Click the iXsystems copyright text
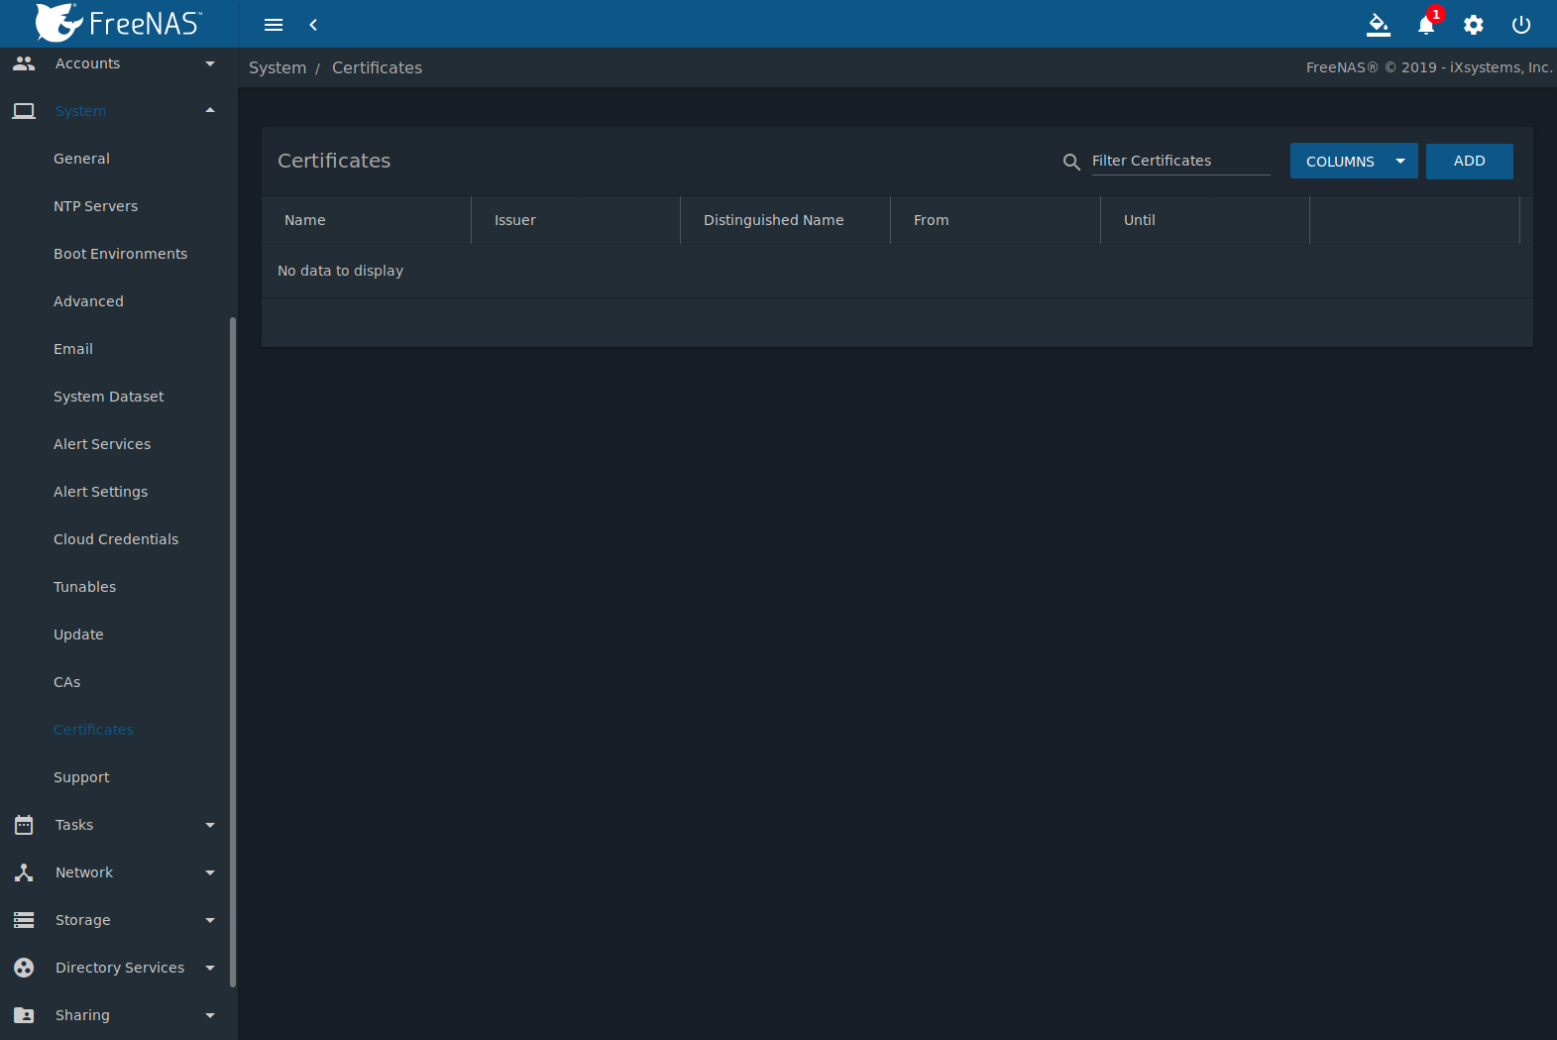1557x1040 pixels. tap(1429, 67)
